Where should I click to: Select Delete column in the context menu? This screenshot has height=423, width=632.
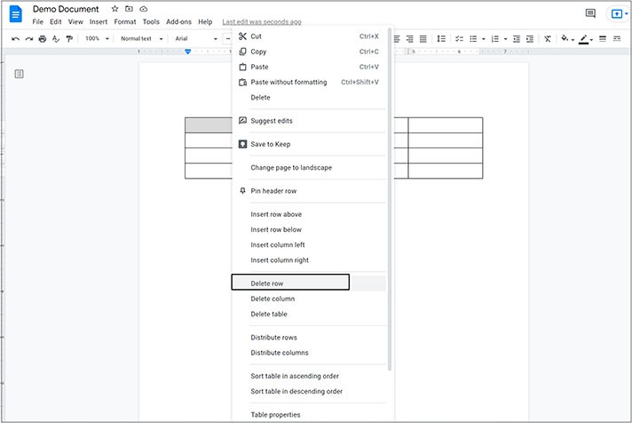[x=309, y=299]
